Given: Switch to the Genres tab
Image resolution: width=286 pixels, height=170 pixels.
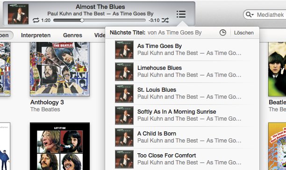Looking at the screenshot, I should point(72,35).
